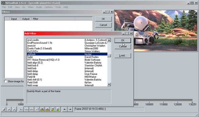The width and height of the screenshot is (199, 117).
Task: Open the Video menu
Action: click(x=30, y=7)
